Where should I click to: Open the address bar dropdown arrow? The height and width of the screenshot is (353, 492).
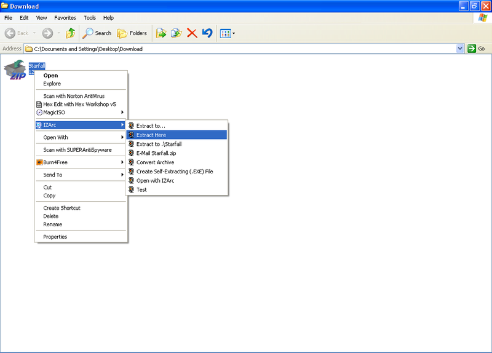click(x=460, y=49)
